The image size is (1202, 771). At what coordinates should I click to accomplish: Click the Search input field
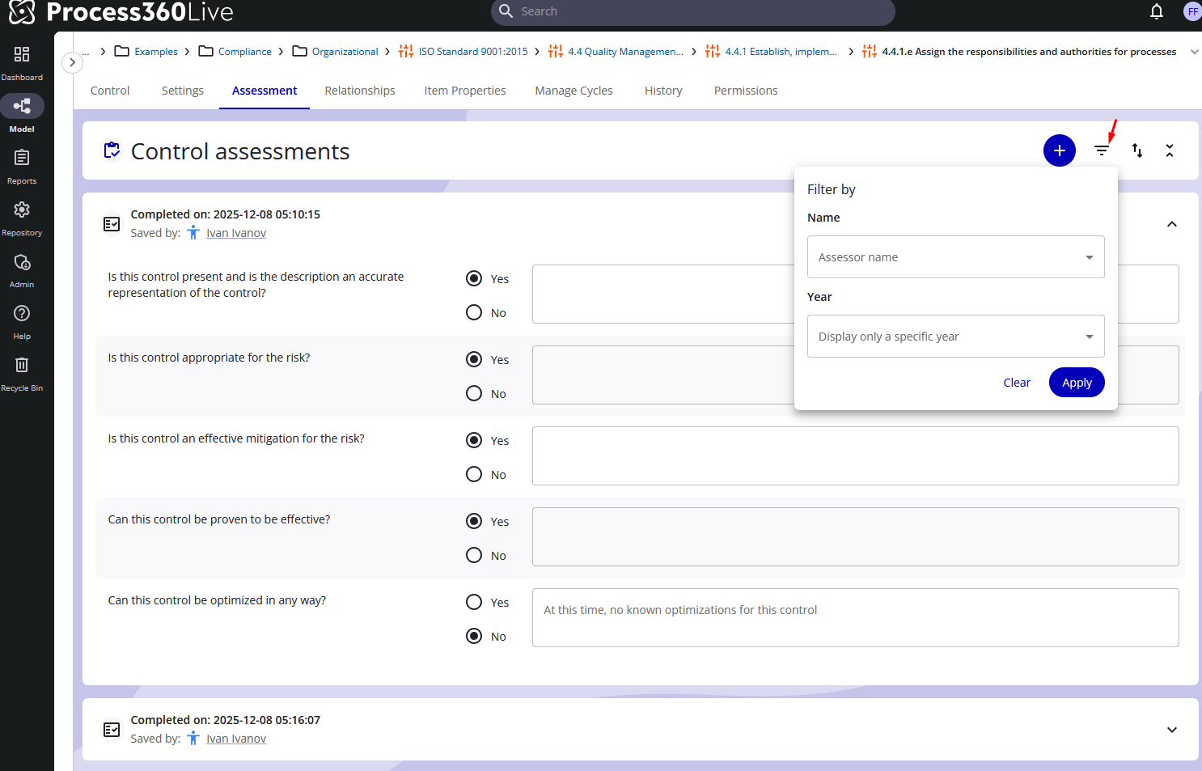click(696, 11)
